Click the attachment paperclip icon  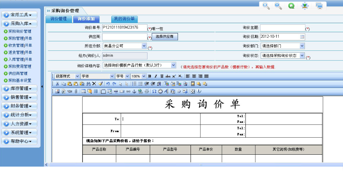pos(76,91)
